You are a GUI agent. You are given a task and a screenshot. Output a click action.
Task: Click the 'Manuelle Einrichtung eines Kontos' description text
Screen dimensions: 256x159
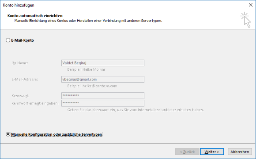coord(88,21)
